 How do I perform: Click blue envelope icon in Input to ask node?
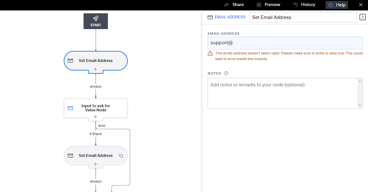coord(70,108)
